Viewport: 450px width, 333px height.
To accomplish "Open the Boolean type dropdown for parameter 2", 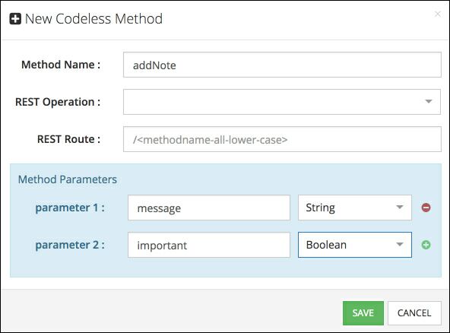I will [x=355, y=245].
